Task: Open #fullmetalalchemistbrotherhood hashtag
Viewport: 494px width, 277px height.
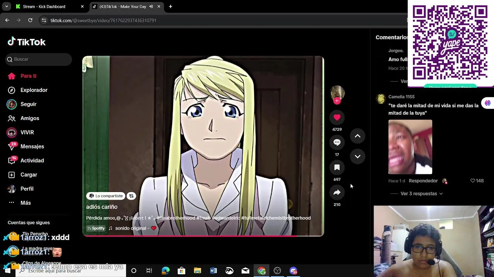Action: coord(276,218)
